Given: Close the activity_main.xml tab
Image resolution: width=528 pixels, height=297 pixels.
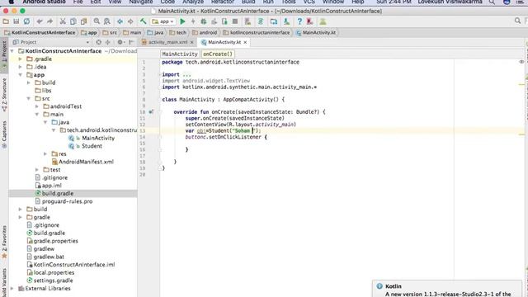Looking at the screenshot, I should click(192, 42).
